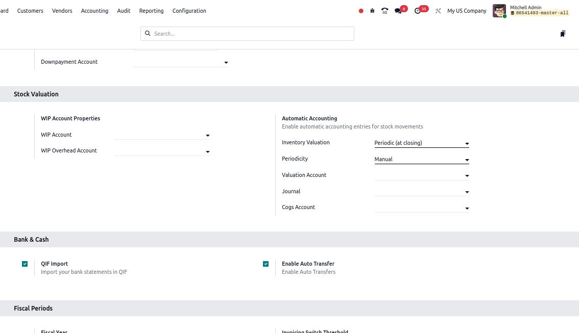The width and height of the screenshot is (579, 333).
Task: Open the WIP Account dropdown
Action: pos(162,135)
